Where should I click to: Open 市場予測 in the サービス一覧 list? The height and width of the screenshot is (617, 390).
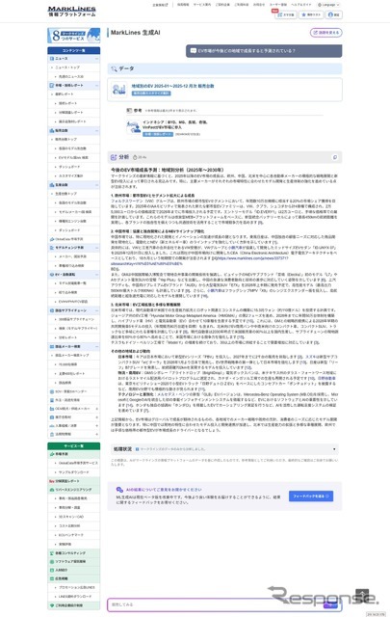tap(62, 454)
